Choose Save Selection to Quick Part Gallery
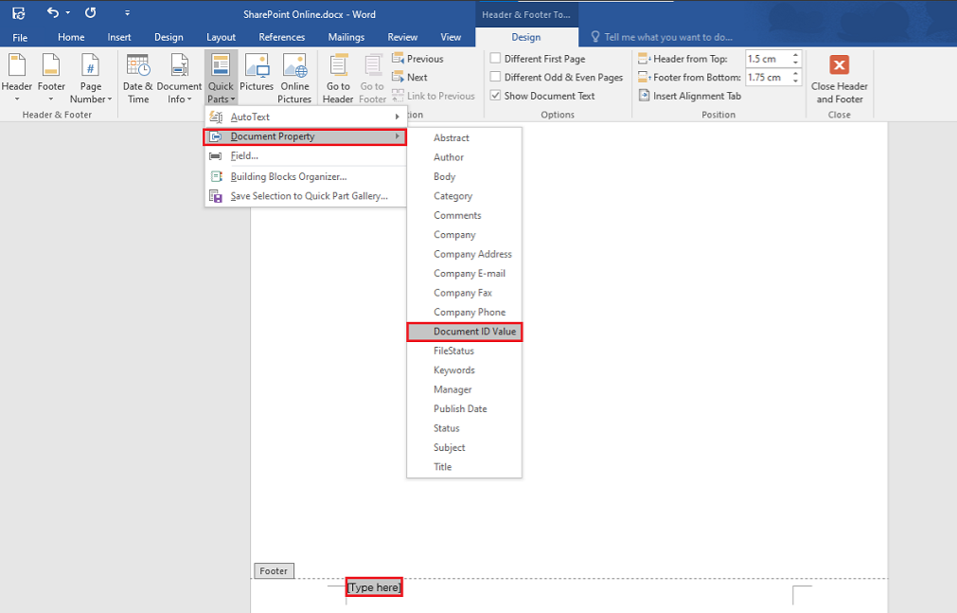957x613 pixels. [305, 196]
